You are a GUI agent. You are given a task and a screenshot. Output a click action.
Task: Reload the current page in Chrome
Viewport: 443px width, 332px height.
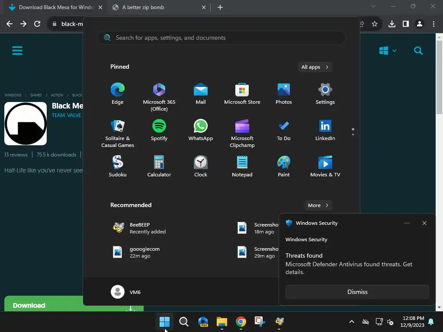37,24
